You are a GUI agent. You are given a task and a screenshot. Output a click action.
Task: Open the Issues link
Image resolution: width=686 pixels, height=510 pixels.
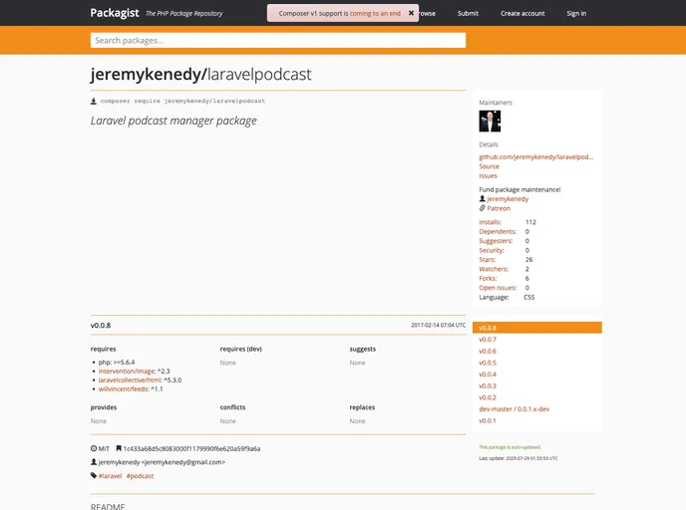point(488,175)
